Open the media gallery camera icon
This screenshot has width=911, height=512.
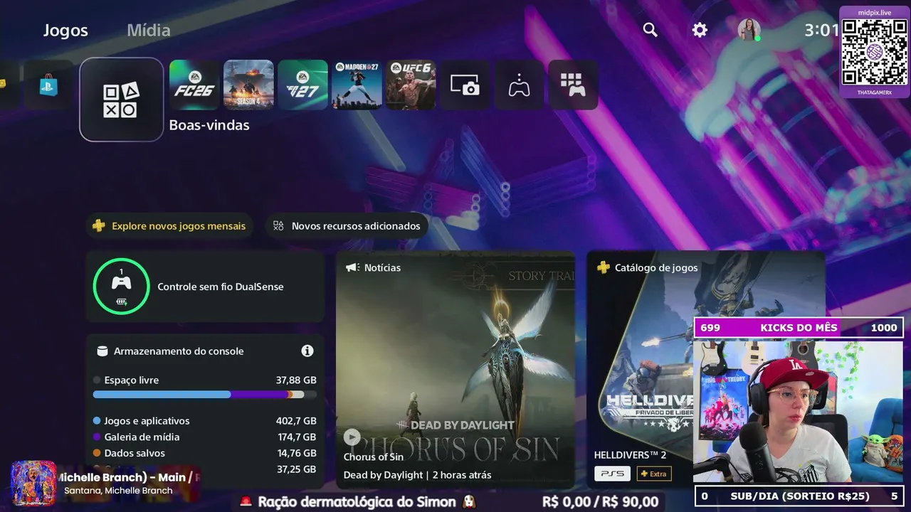[x=465, y=85]
